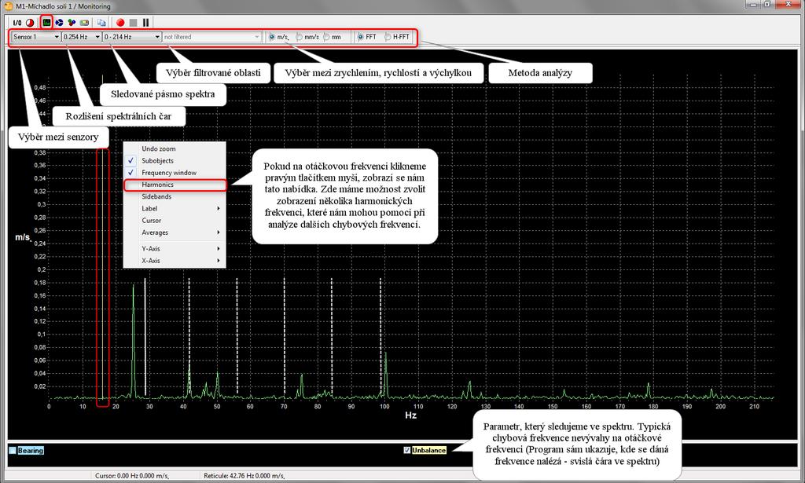Click the green gauge bar toolbar icon
This screenshot has width=805, height=483.
pyautogui.click(x=84, y=23)
